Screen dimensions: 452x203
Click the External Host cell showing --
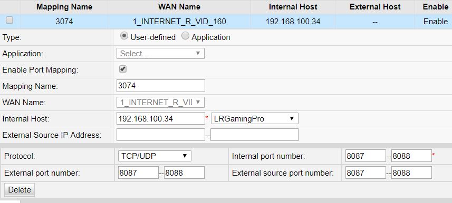point(375,22)
